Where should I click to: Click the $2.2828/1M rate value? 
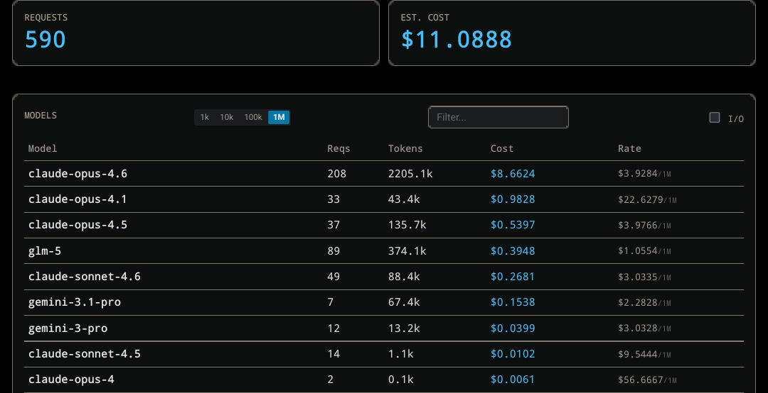(x=644, y=302)
